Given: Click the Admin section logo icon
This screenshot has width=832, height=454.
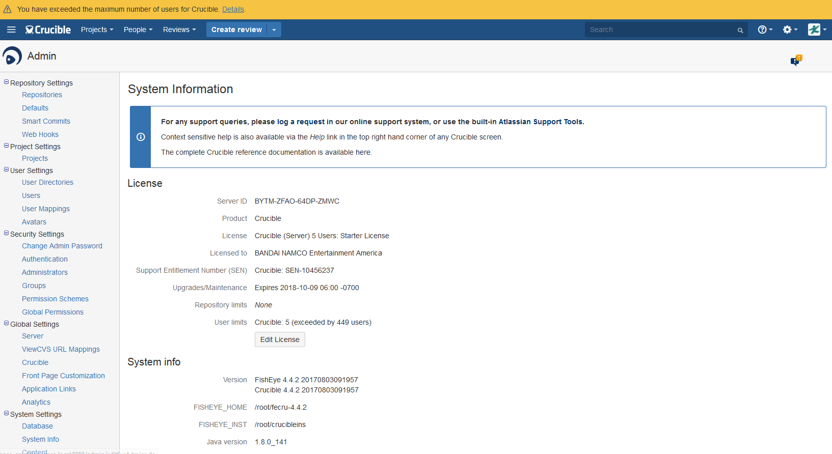Looking at the screenshot, I should [12, 56].
